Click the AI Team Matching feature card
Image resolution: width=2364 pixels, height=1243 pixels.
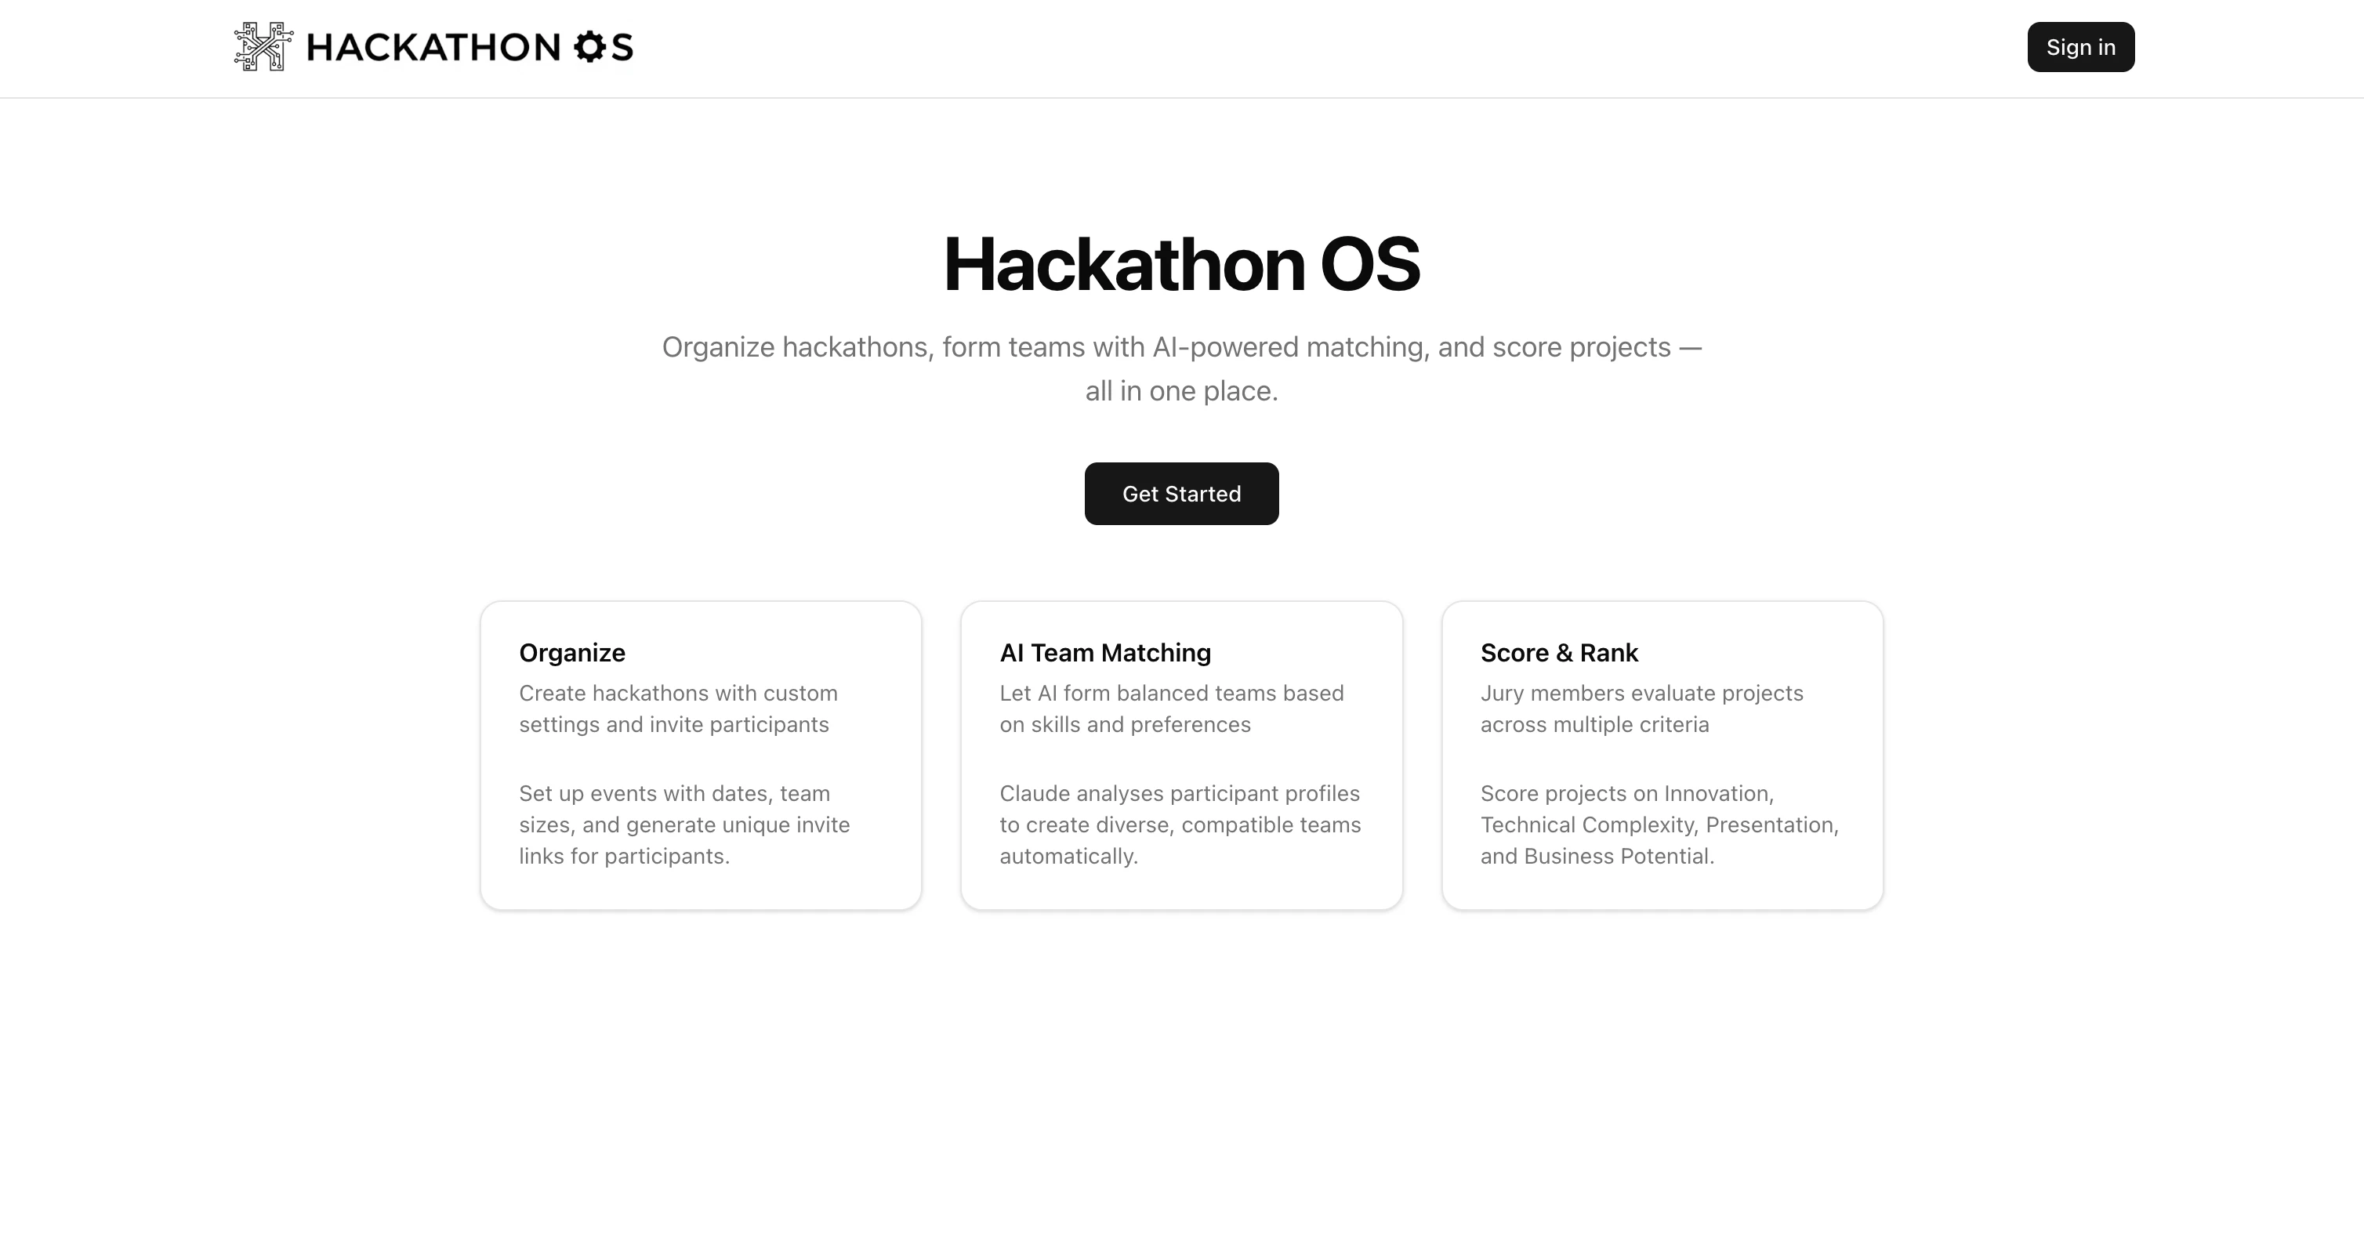(1181, 754)
